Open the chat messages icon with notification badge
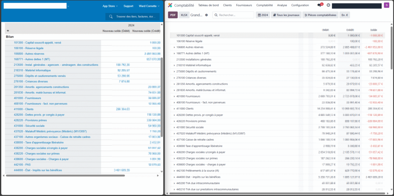394x196 pixels. coord(319,5)
